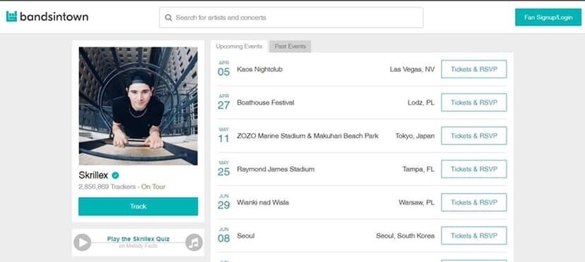
Task: Get Tickets & RSVP for ZOZO Marine Stadium
Action: tap(474, 136)
